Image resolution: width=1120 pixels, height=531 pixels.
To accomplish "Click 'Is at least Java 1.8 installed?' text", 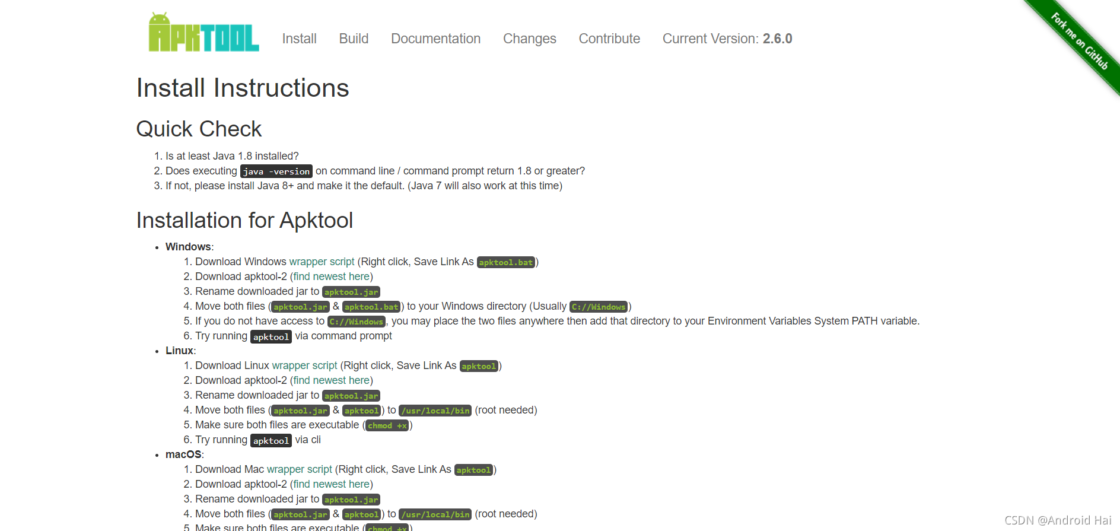I will [x=232, y=156].
